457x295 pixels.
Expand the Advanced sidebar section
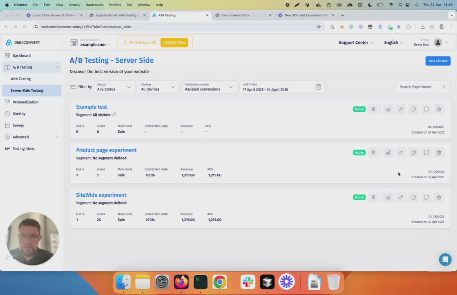click(x=57, y=137)
